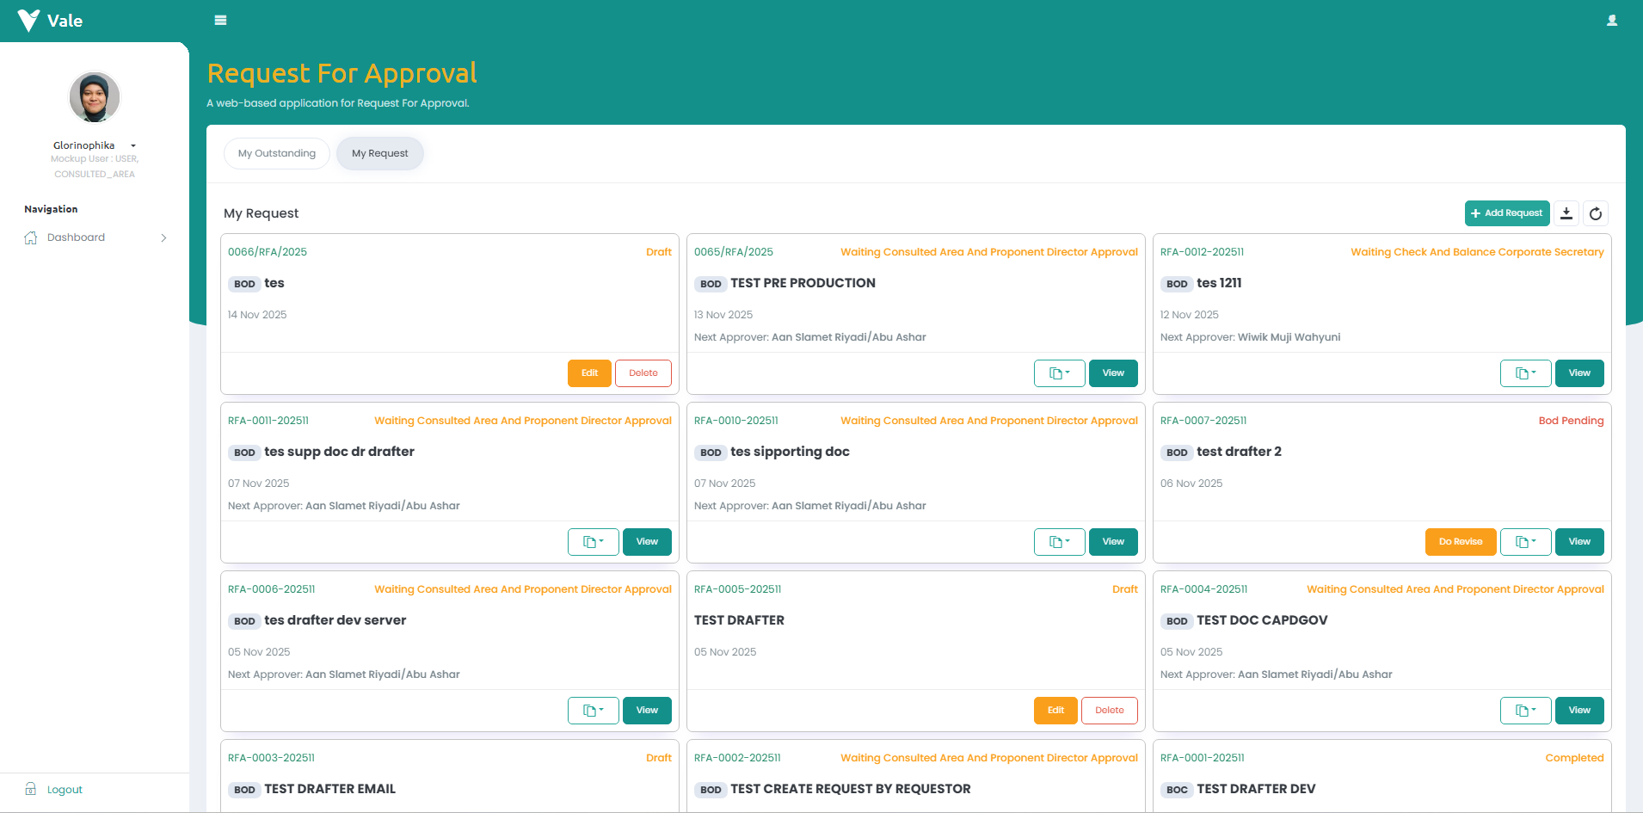Click the Add Request button
The width and height of the screenshot is (1643, 813).
(x=1506, y=213)
